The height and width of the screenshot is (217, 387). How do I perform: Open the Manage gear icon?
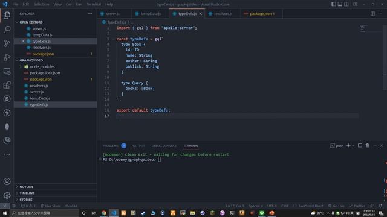point(7,195)
